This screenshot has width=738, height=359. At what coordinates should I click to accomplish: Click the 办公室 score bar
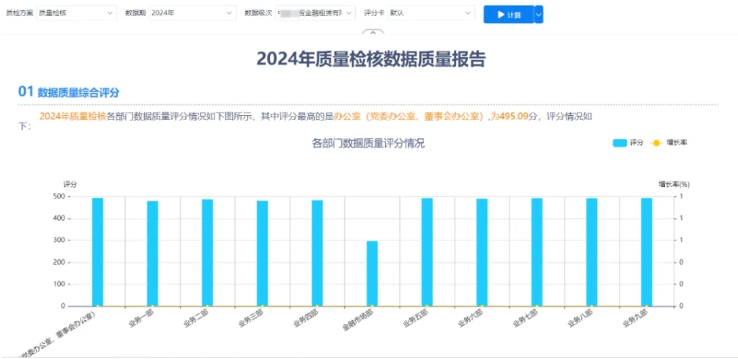coord(97,251)
